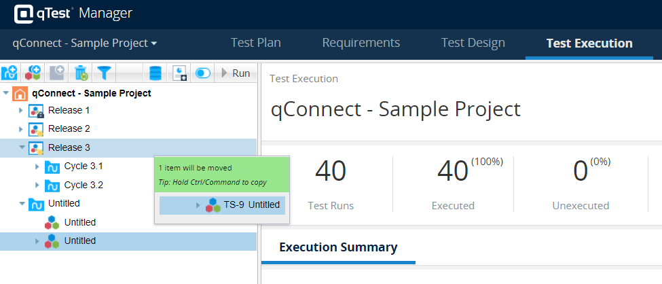Viewport: 662px width, 284px height.
Task: Select Release 2 in the tree
Action: click(69, 128)
